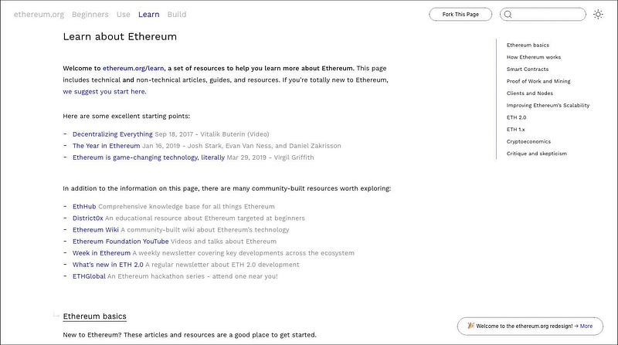Click the Ethereum basics section heading
Viewport: 618px width, 345px height.
[94, 316]
